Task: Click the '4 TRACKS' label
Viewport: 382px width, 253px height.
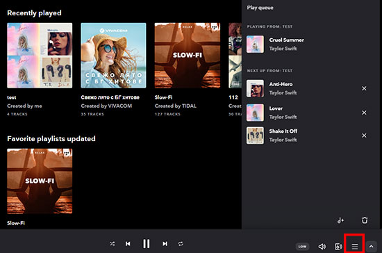Action: click(x=17, y=114)
